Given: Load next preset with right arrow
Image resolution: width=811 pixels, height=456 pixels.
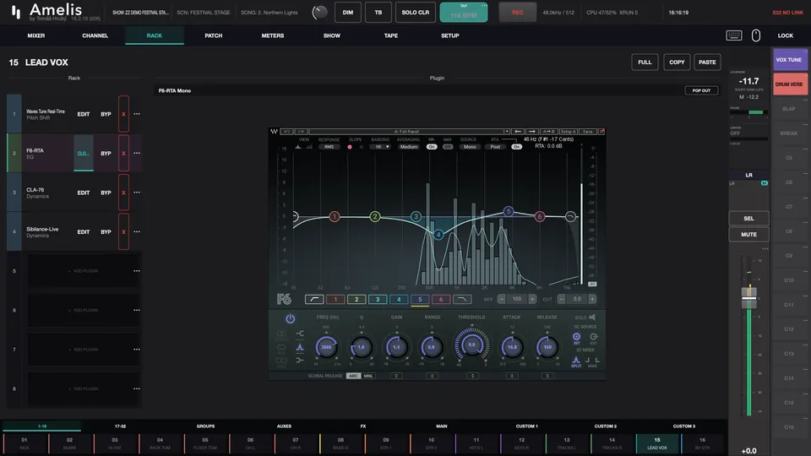Looking at the screenshot, I should pos(531,132).
